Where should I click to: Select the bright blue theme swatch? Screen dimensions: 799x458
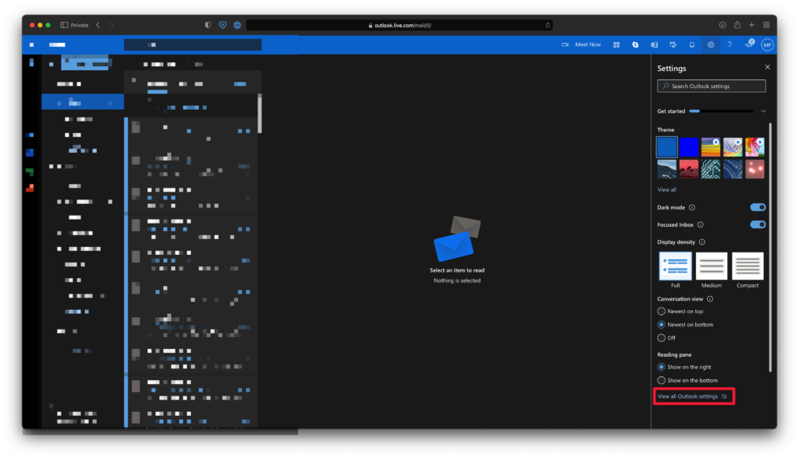689,146
